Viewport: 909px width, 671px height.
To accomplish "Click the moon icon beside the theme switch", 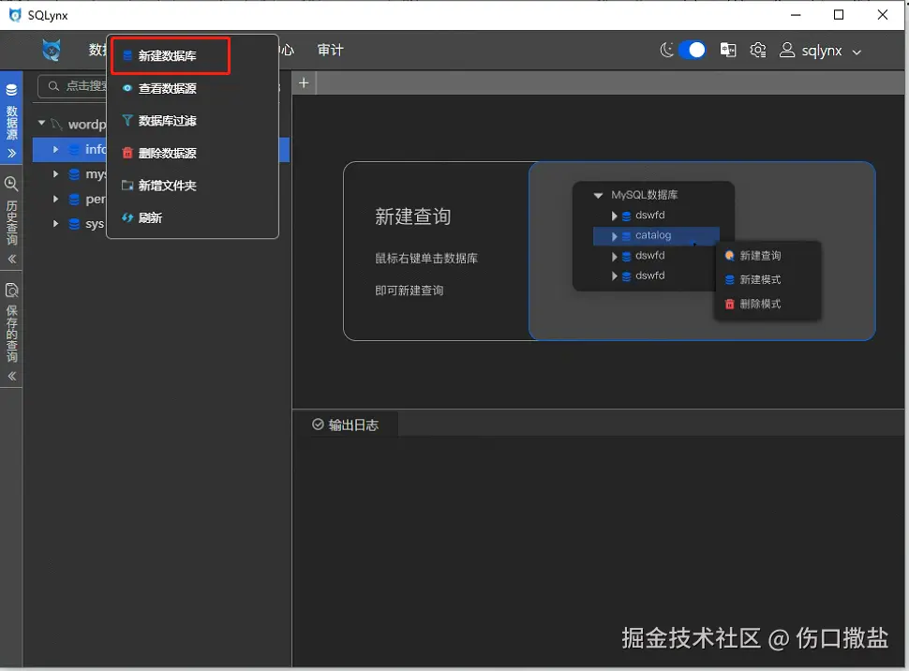I will (666, 50).
